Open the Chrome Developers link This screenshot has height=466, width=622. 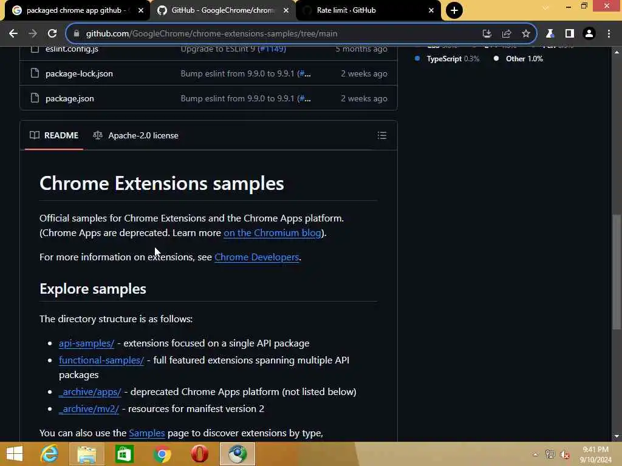pyautogui.click(x=257, y=257)
